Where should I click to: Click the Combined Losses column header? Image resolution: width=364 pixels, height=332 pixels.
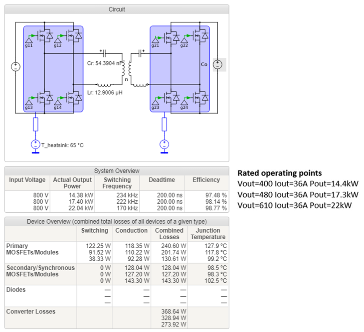tap(169, 234)
